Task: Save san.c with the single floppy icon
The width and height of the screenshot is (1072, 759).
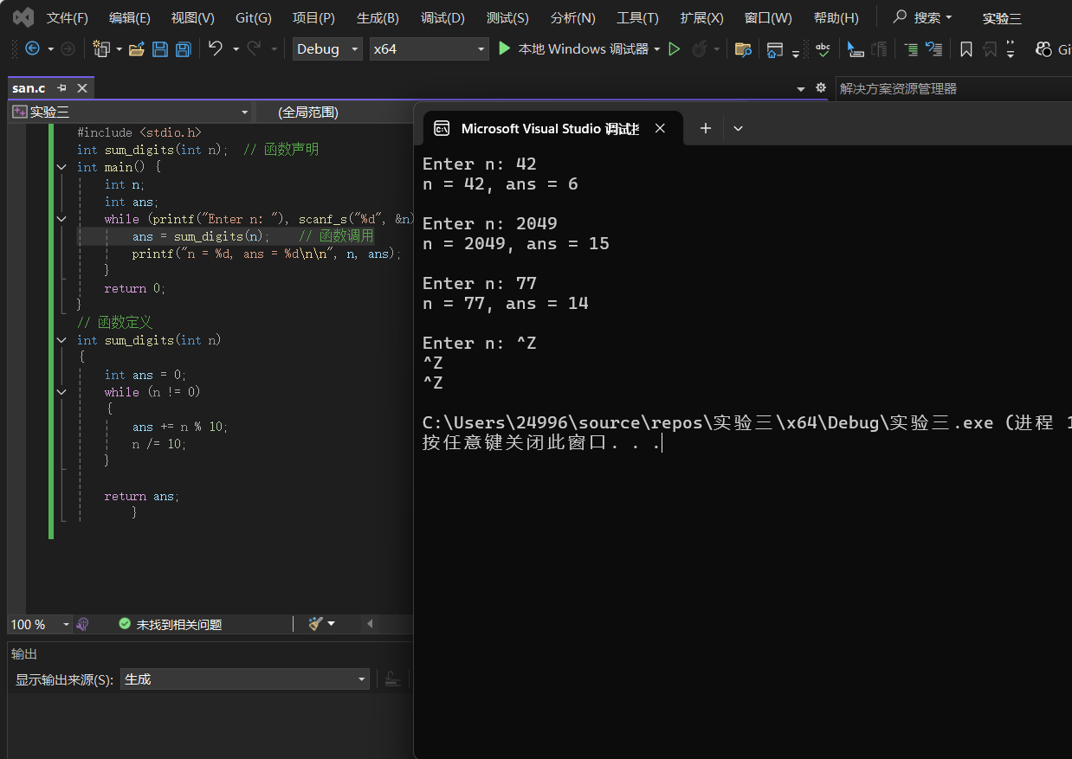Action: tap(160, 49)
